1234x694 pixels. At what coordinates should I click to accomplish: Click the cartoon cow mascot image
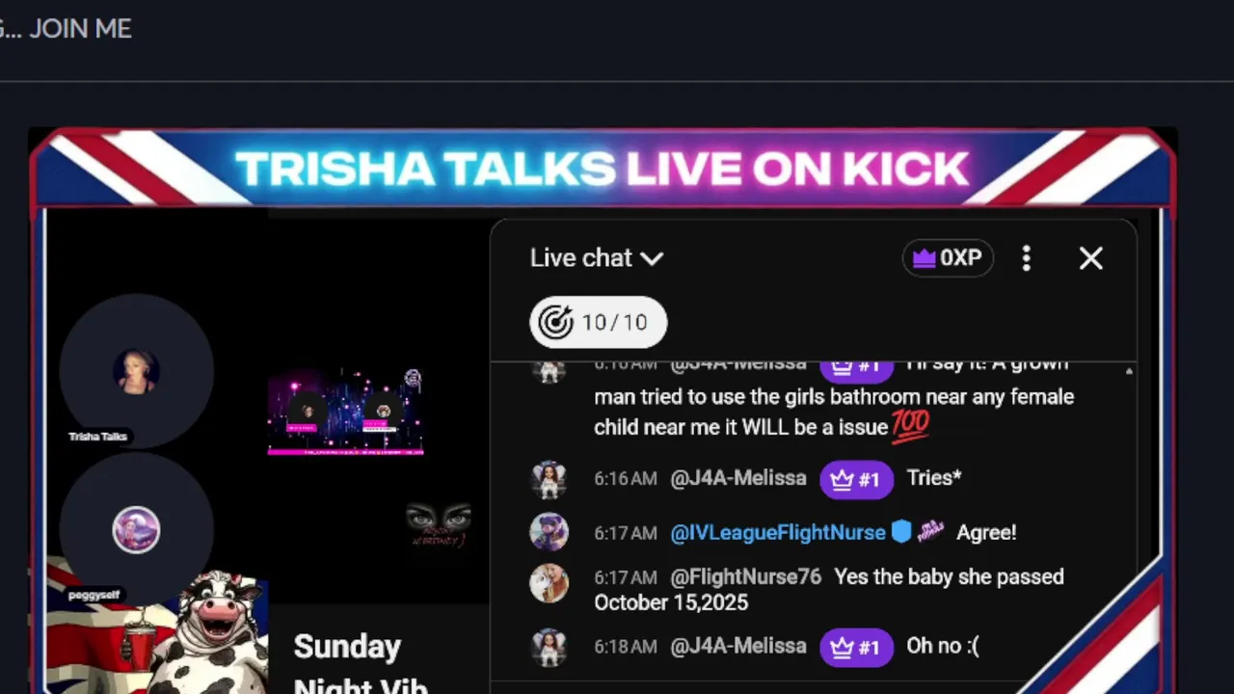coord(207,631)
